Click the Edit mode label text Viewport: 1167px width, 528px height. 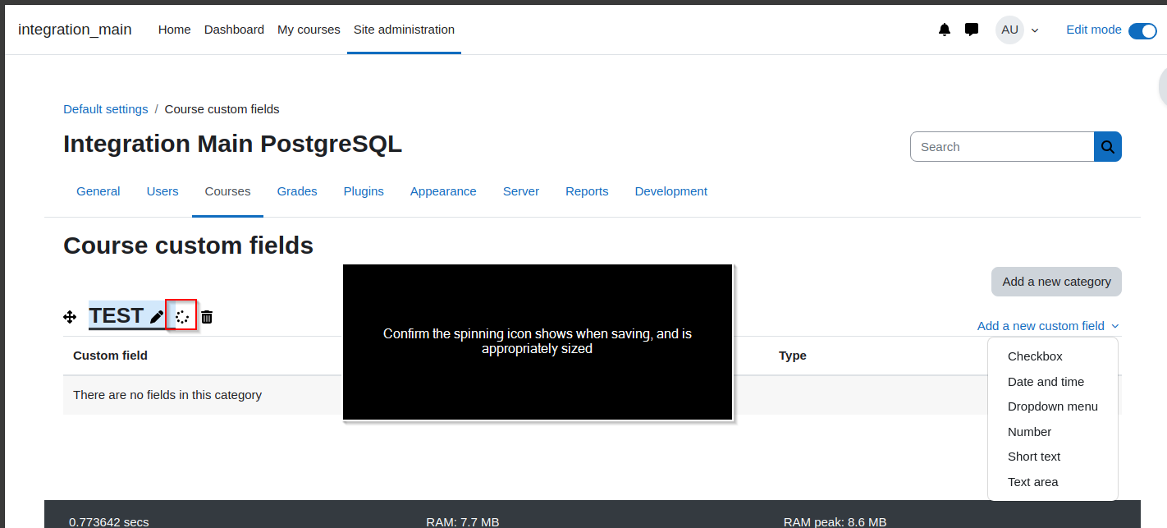1094,30
